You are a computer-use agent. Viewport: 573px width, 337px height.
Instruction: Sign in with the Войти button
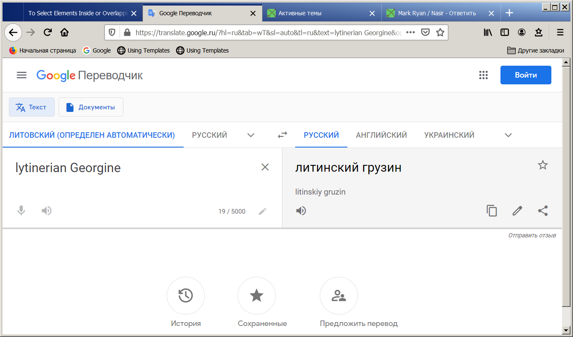point(526,75)
